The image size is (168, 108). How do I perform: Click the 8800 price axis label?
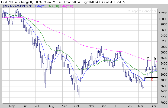tap(164, 52)
